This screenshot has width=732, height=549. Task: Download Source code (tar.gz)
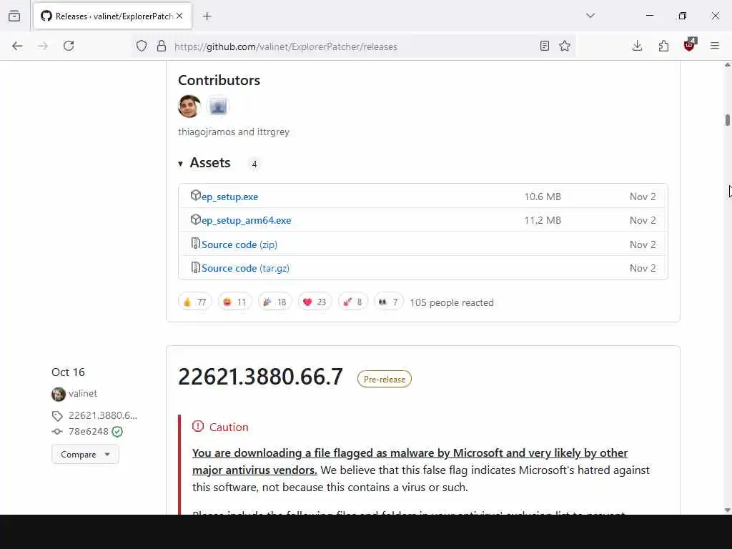tap(246, 269)
